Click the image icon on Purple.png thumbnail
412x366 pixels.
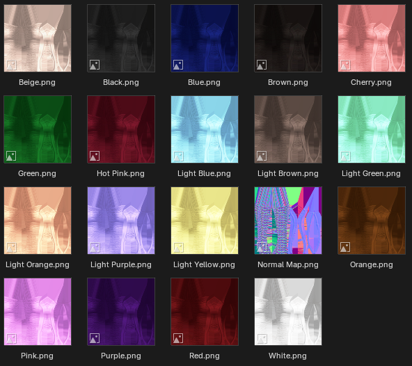click(x=95, y=338)
